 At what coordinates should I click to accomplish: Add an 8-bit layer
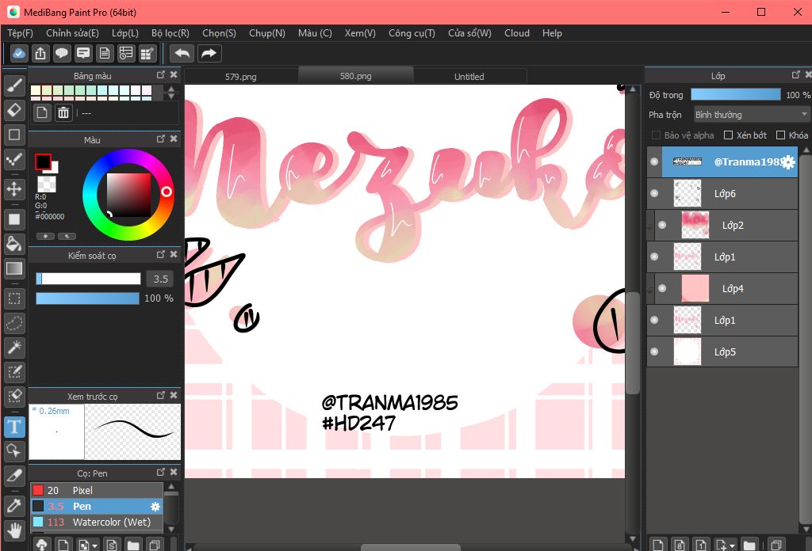point(680,545)
